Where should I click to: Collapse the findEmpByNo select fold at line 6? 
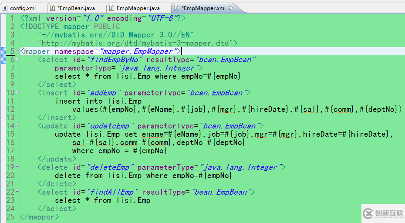coord(17,59)
